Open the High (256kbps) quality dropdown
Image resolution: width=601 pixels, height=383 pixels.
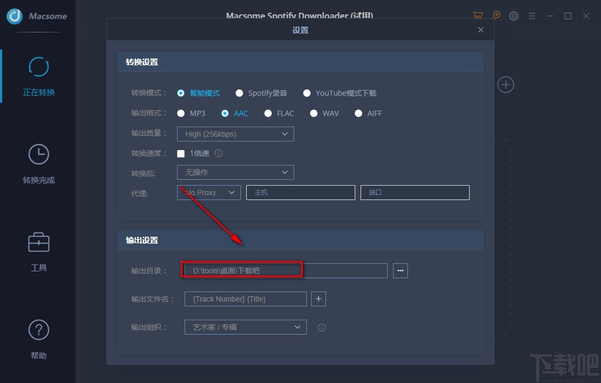[x=235, y=134]
